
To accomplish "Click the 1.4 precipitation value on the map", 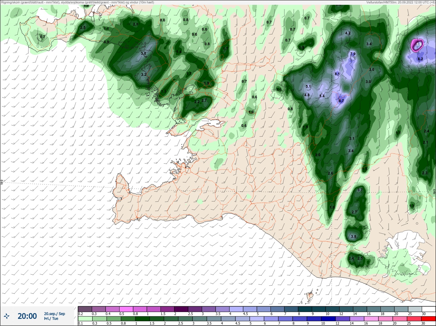I will tap(178, 52).
